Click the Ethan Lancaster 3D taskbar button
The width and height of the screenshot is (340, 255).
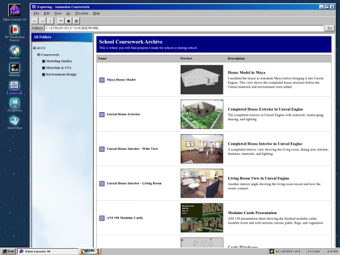coord(48,251)
